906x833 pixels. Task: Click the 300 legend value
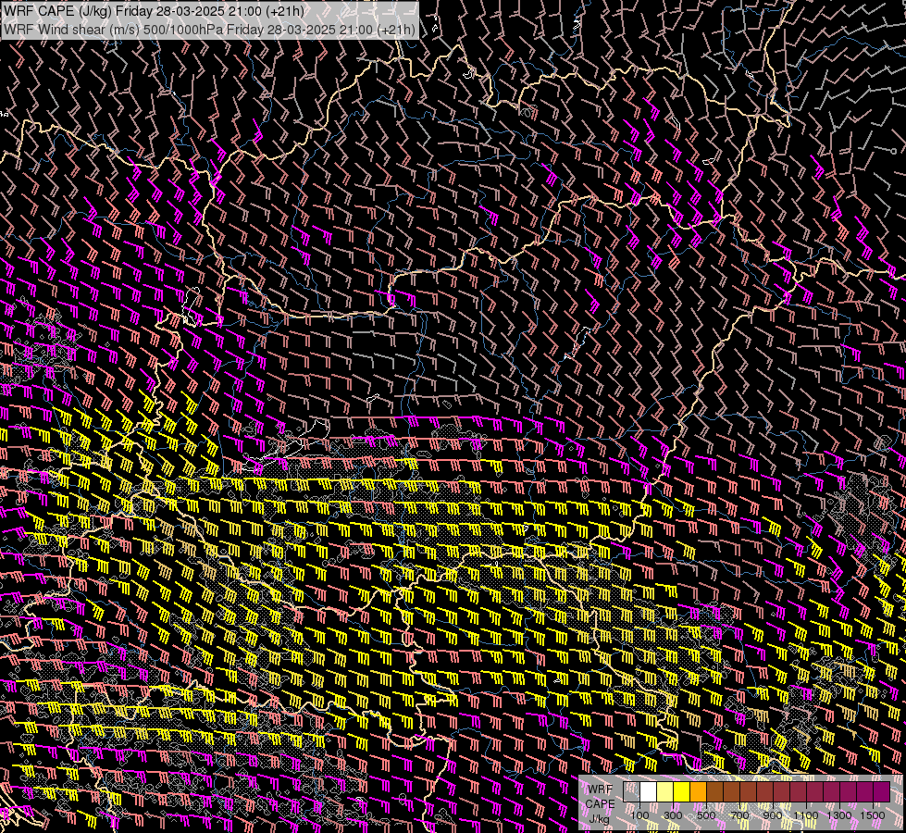(673, 815)
